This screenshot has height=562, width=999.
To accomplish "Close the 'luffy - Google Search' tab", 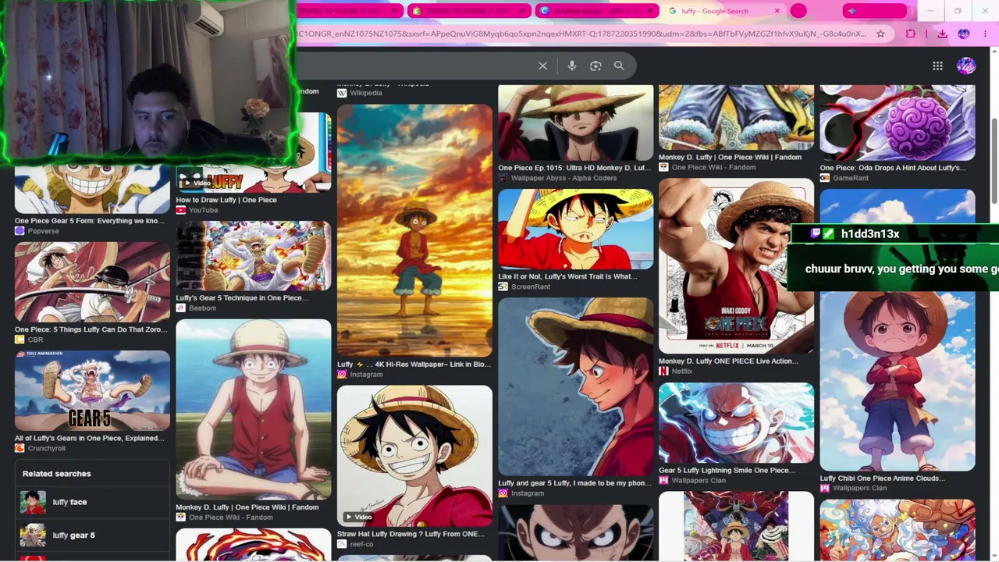I will [x=777, y=11].
